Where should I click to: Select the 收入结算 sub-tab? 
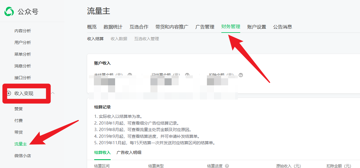click(95, 39)
